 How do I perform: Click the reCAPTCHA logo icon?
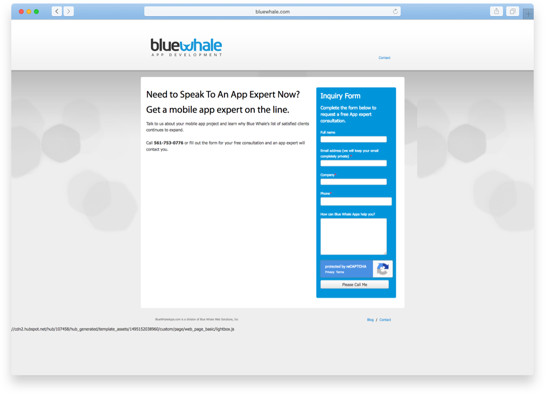(x=383, y=269)
